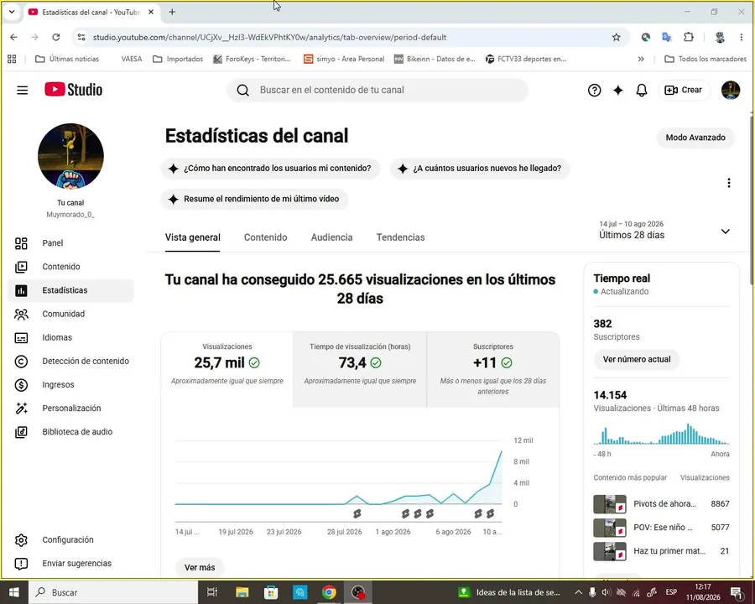Click '¿Cómo han encontrado los usuarios mi contenido?' chip

click(270, 169)
